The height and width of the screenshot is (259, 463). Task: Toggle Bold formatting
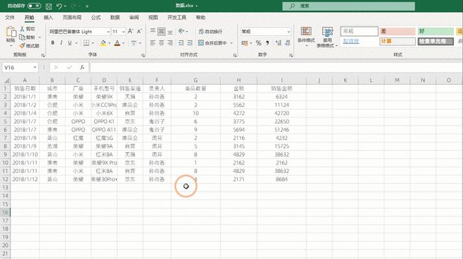pyautogui.click(x=53, y=43)
